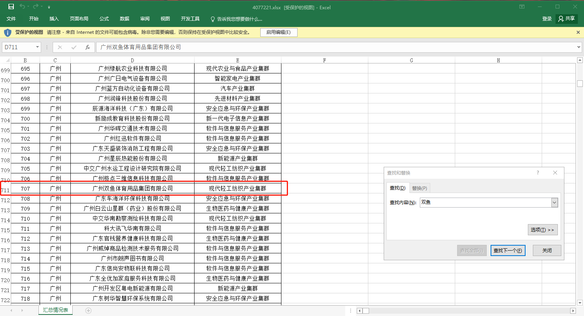Screen dimensions: 584x316
Task: Switch to the 开发工具 Developer tab
Action: click(190, 19)
